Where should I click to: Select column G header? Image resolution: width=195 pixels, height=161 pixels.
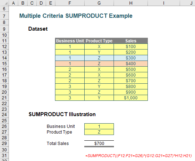tap(99, 3)
